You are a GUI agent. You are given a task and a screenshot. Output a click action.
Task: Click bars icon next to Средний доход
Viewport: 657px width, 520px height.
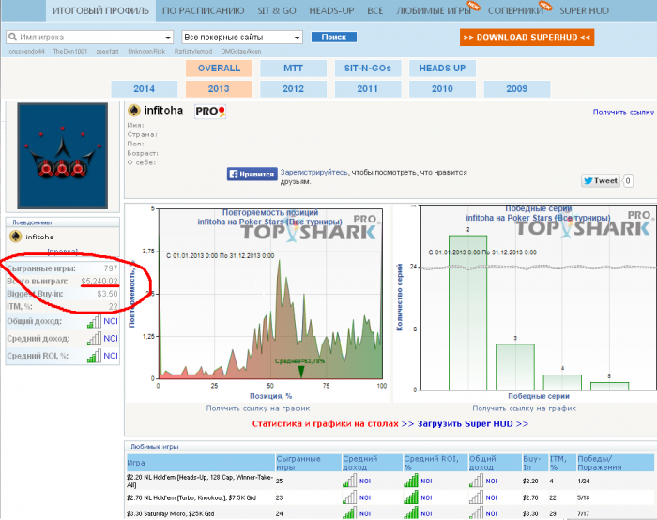pos(94,339)
